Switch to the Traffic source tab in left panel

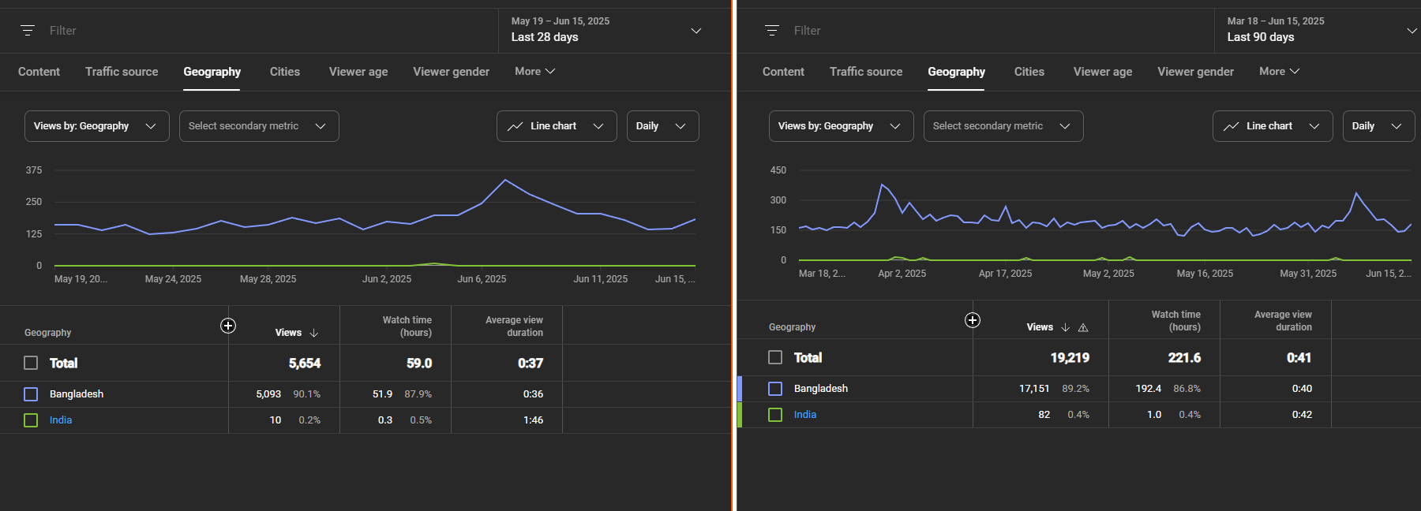pyautogui.click(x=122, y=72)
